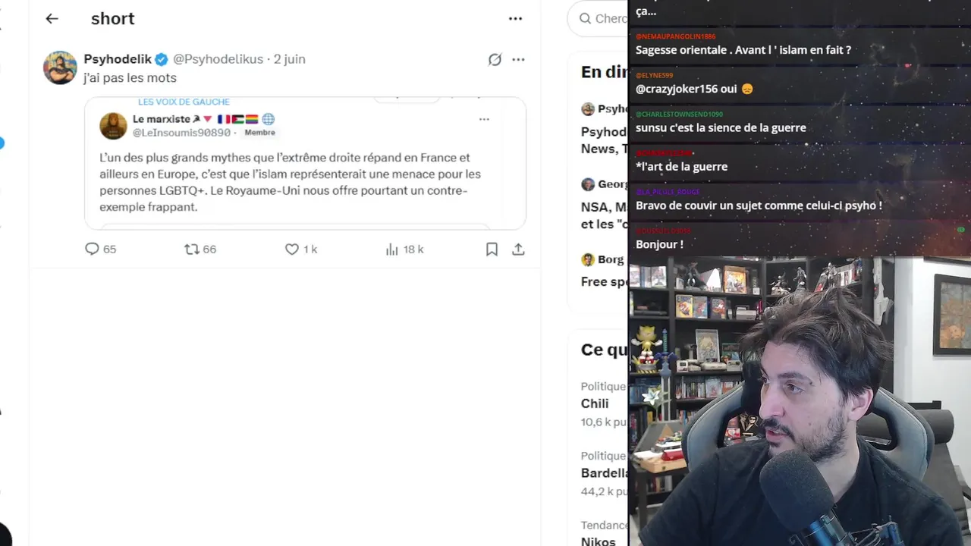Click the Grok icon next to the tweet's date
The width and height of the screenshot is (971, 546).
click(495, 59)
